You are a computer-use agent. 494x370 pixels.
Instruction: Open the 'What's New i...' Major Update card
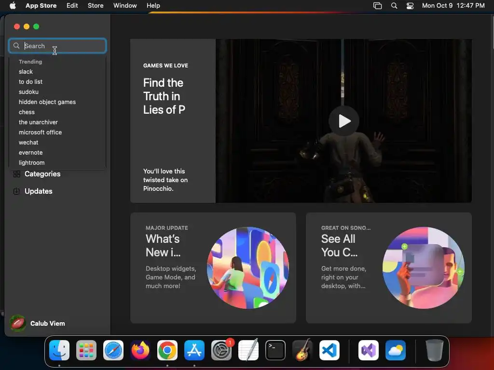tap(213, 268)
